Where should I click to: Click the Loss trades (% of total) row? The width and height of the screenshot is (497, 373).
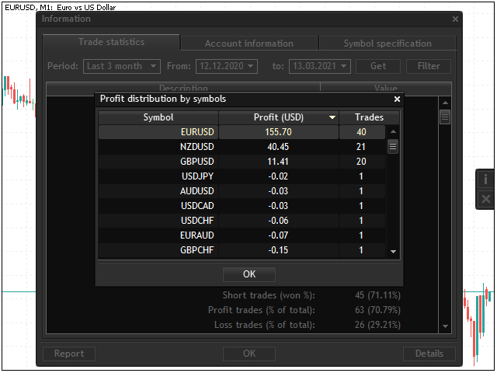(242, 325)
